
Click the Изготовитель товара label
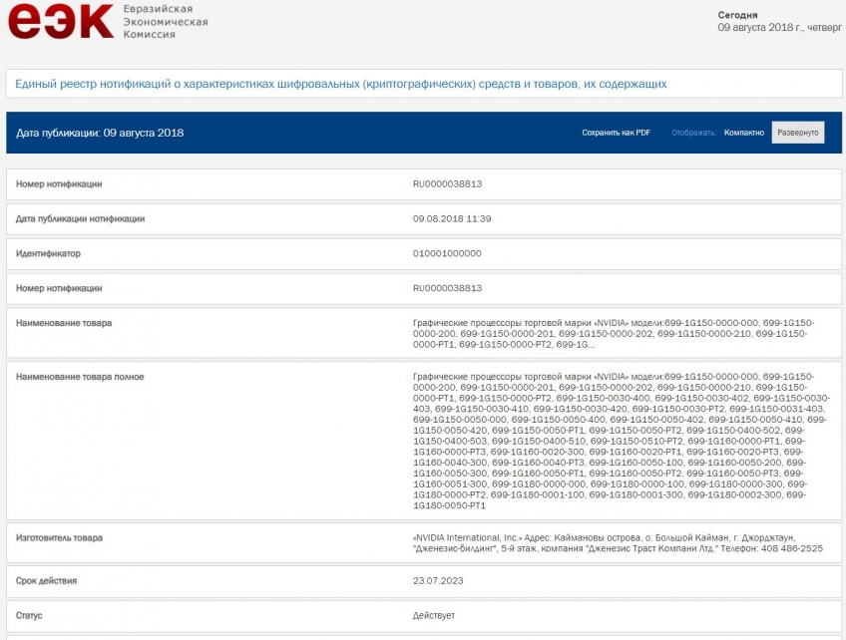click(x=59, y=537)
